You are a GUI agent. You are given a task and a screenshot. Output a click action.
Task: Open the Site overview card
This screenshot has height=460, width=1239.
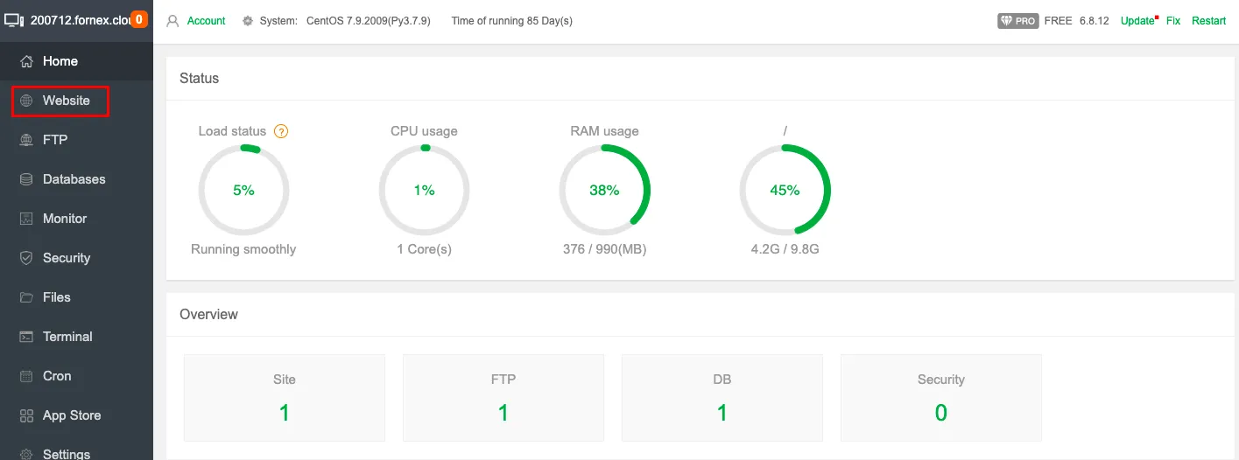(x=284, y=398)
